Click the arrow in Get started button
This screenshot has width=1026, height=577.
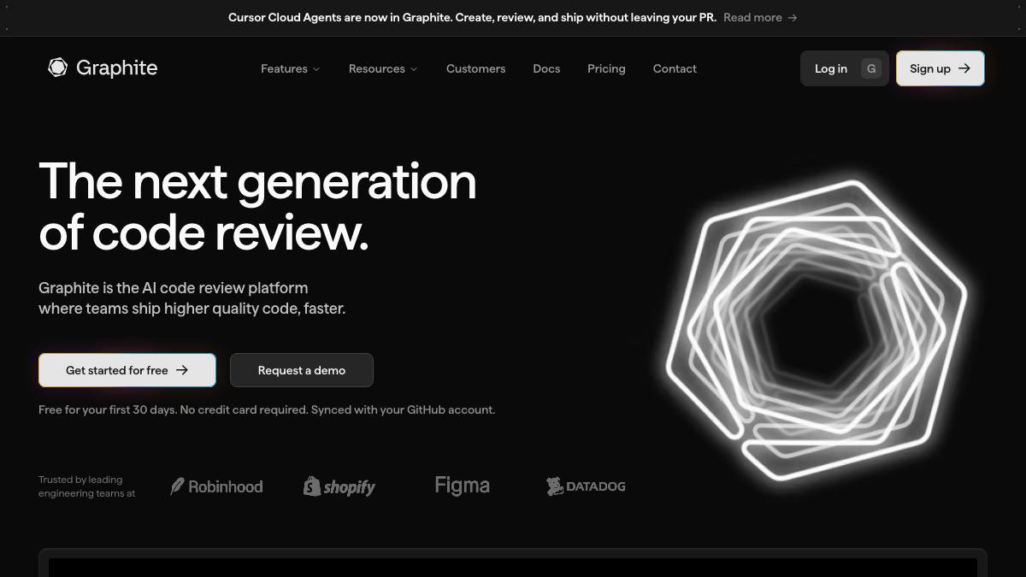[182, 370]
